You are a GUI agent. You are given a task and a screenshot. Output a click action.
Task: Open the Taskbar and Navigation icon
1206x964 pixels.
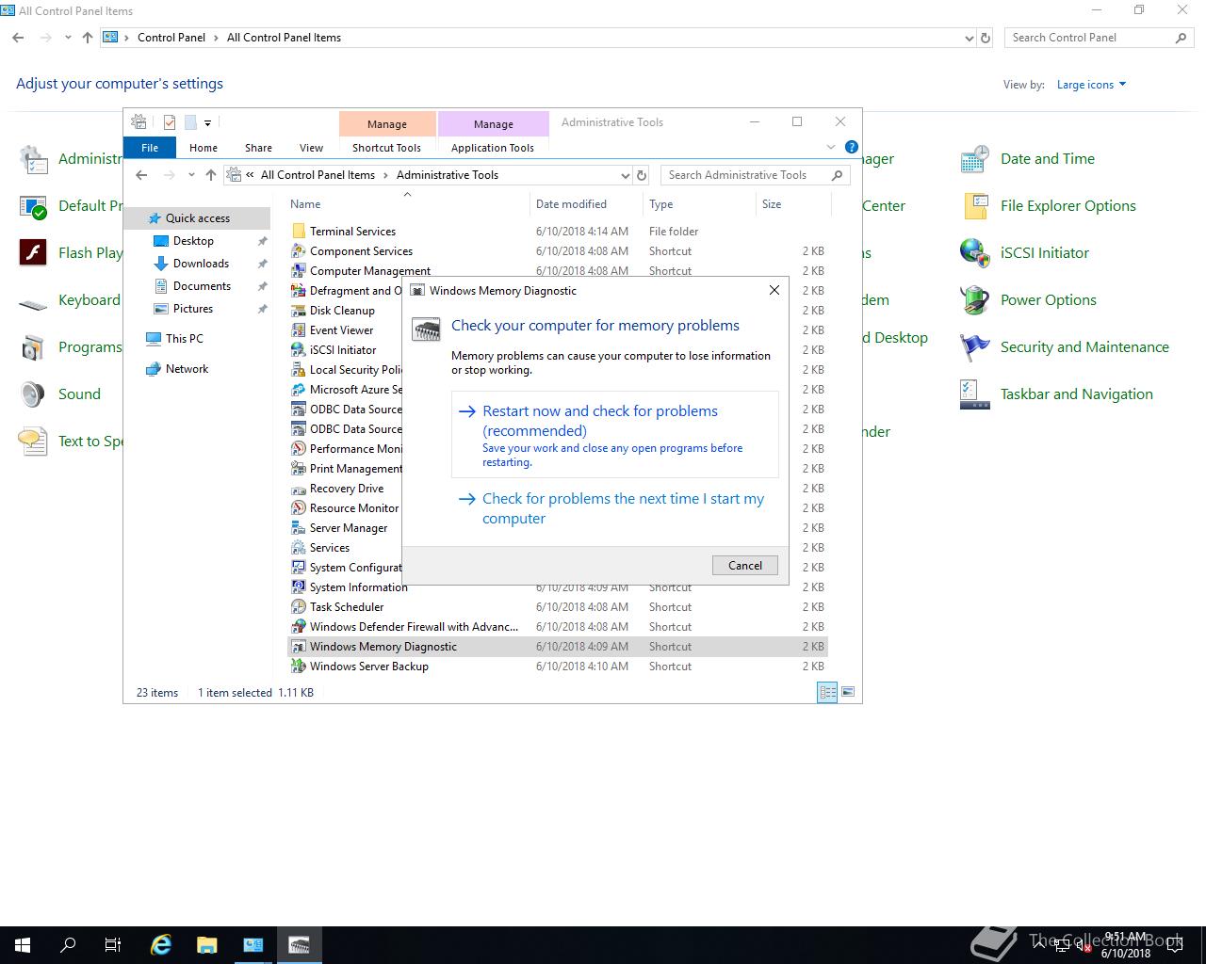click(x=974, y=394)
